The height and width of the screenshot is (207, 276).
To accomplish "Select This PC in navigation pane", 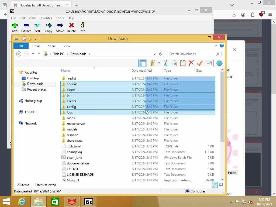I will (x=30, y=112).
